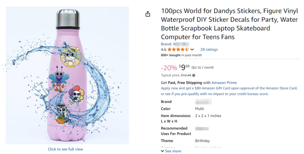Click the share icon beside the product title
304x154 pixels.
pyautogui.click(x=148, y=14)
